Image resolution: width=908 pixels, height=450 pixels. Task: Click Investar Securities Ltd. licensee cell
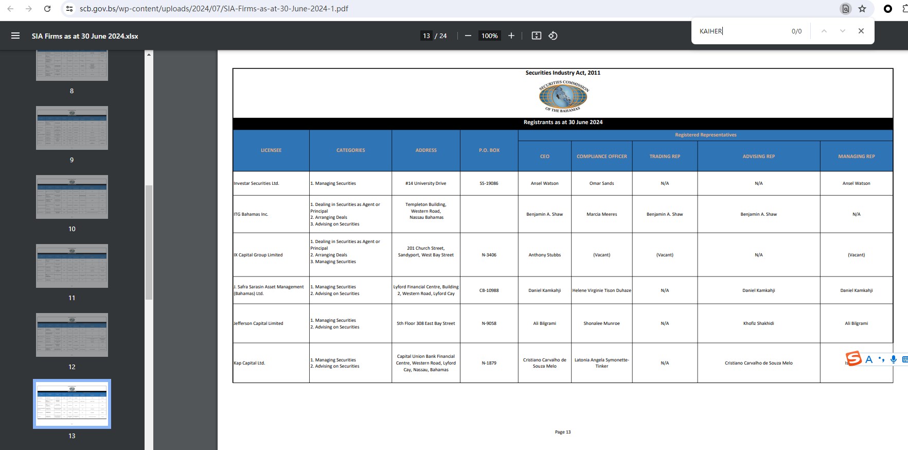(x=271, y=183)
